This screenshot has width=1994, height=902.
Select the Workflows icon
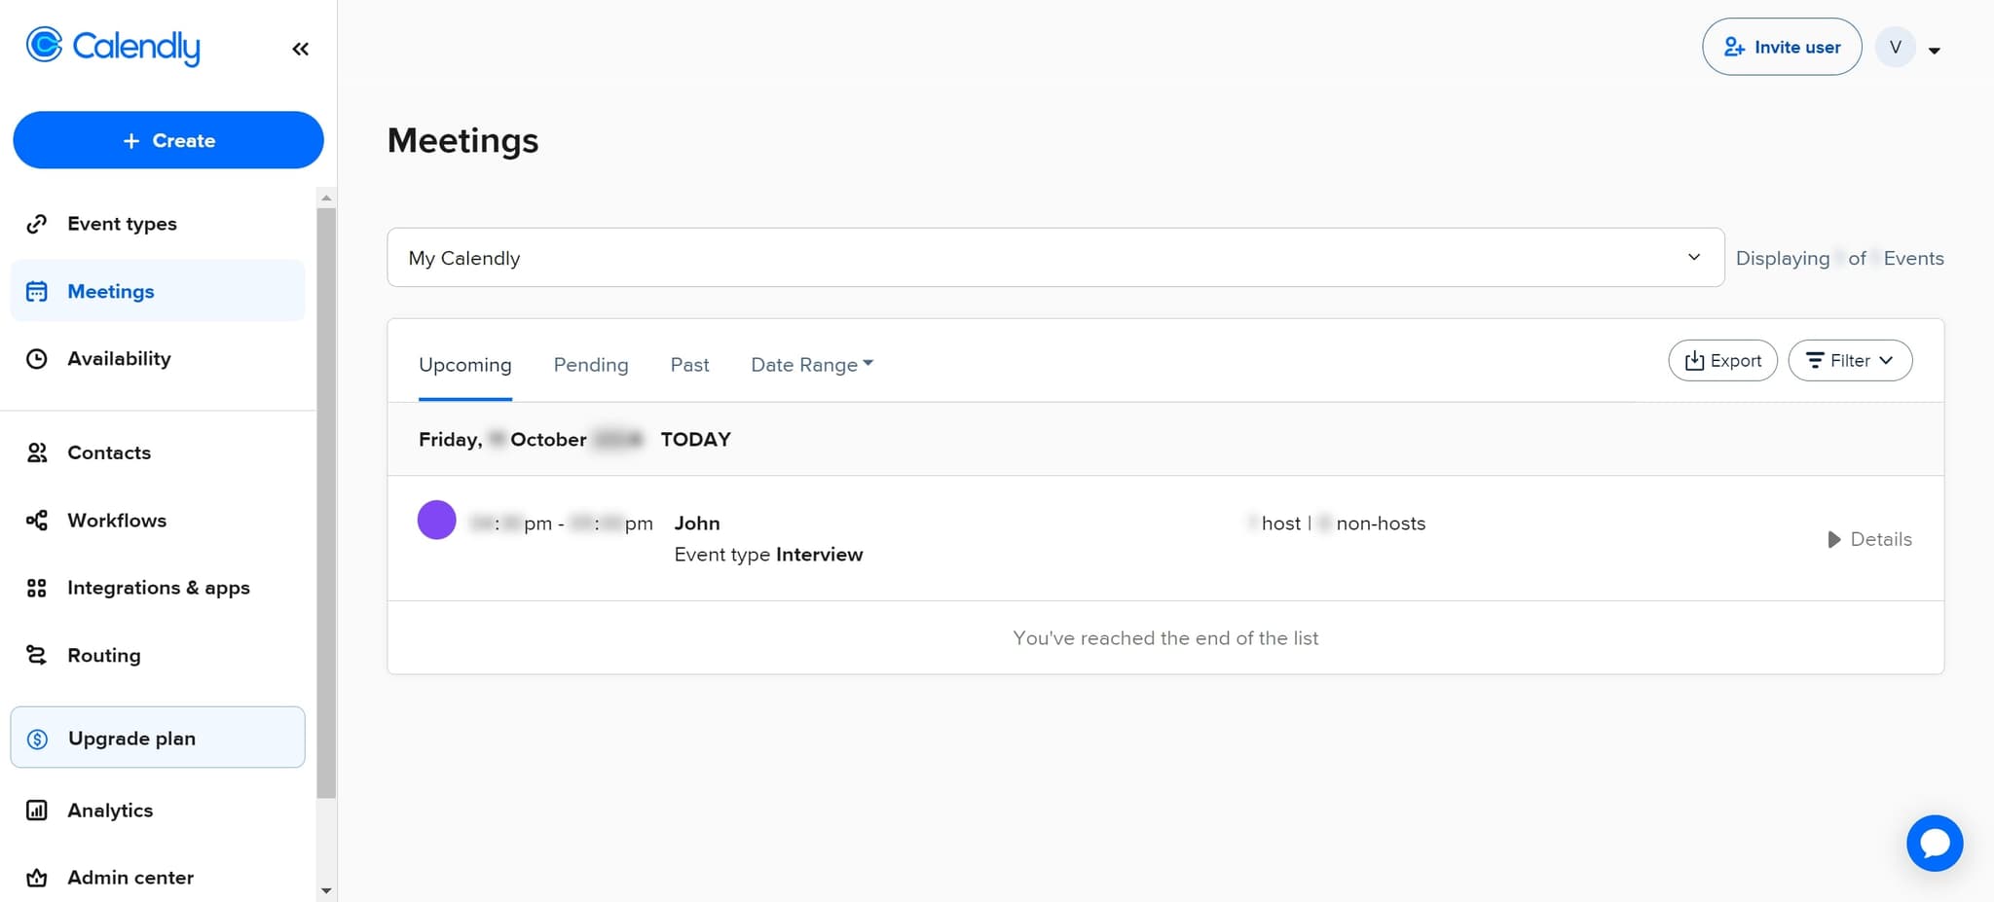[36, 520]
